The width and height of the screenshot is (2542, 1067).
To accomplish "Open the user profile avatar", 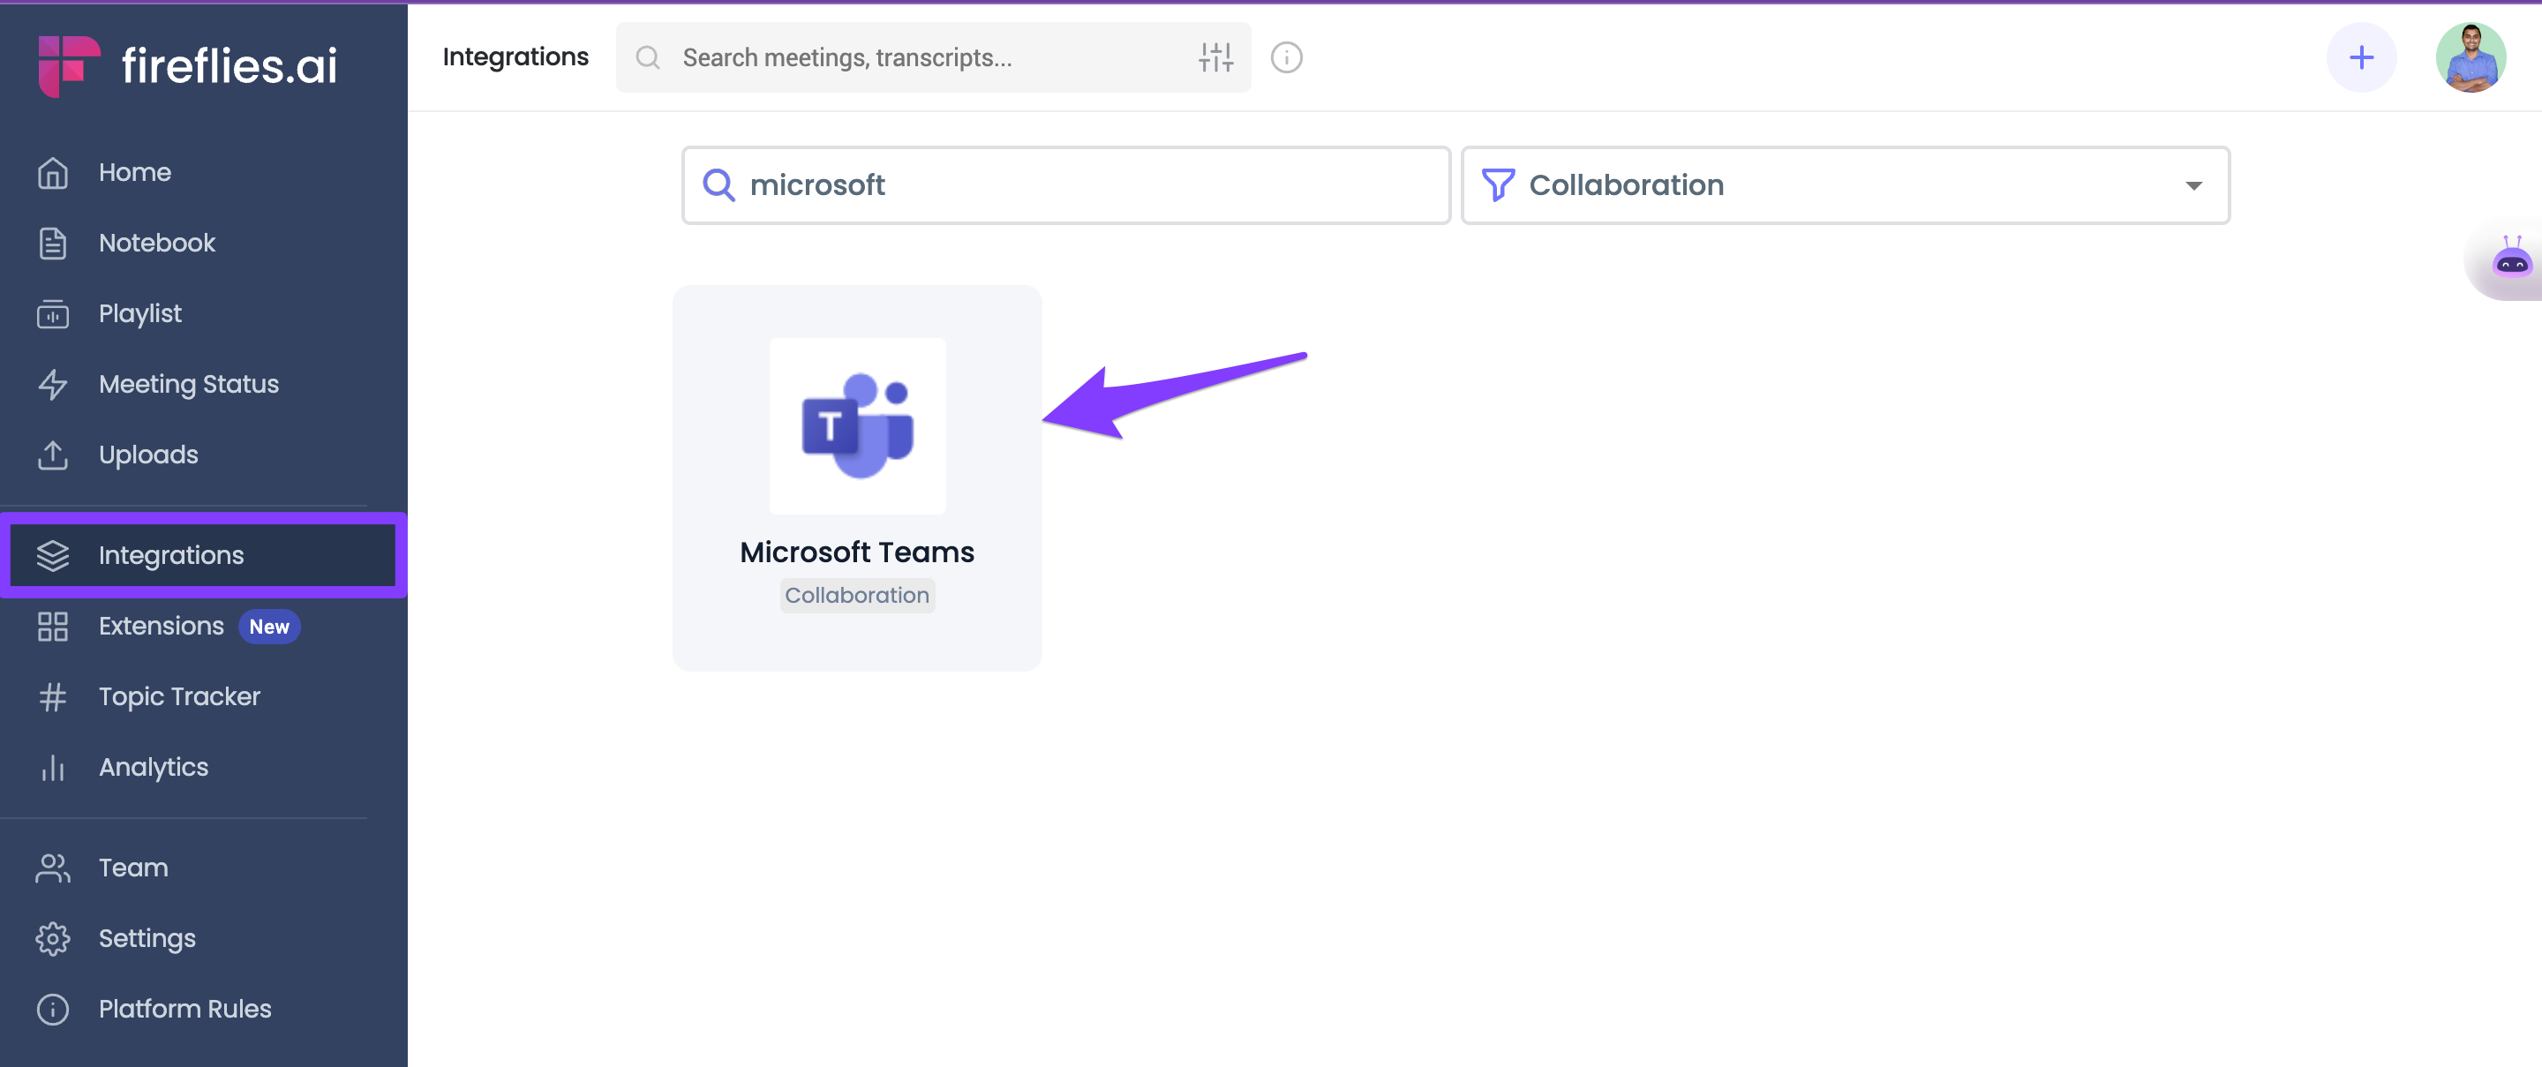I will coord(2471,57).
